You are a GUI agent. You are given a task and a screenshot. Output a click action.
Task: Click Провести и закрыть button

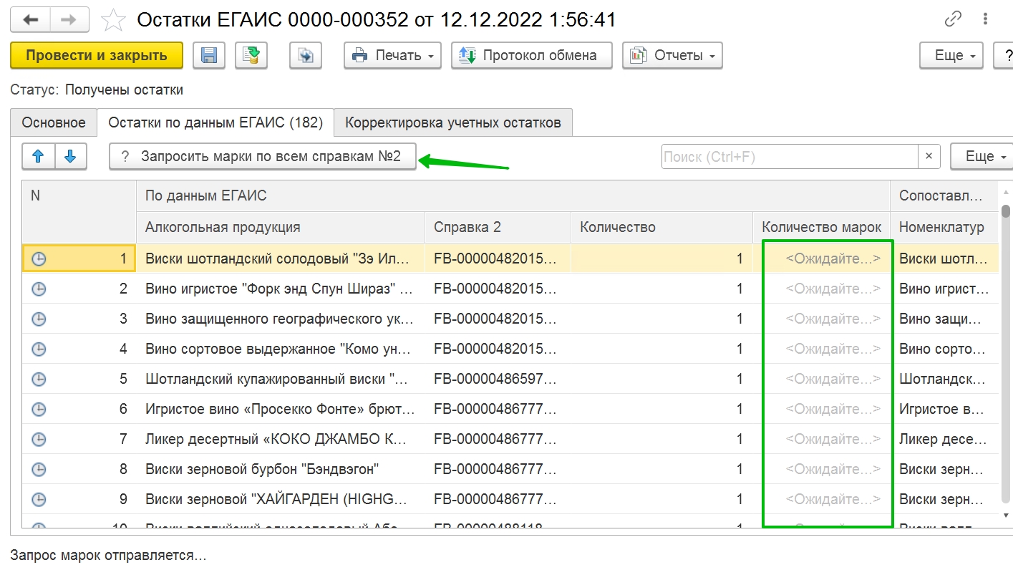97,55
